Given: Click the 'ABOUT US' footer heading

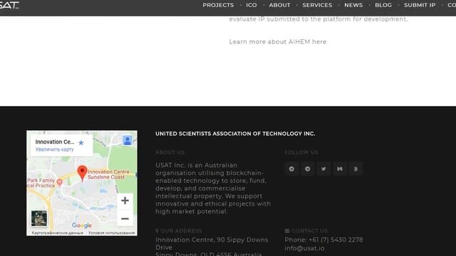Looking at the screenshot, I should [170, 152].
